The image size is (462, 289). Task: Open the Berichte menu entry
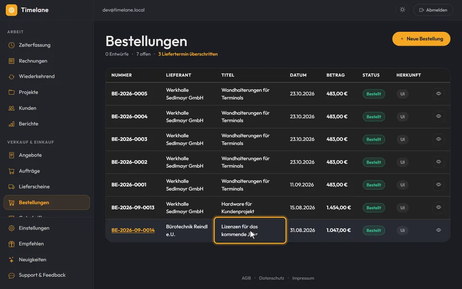point(47,124)
